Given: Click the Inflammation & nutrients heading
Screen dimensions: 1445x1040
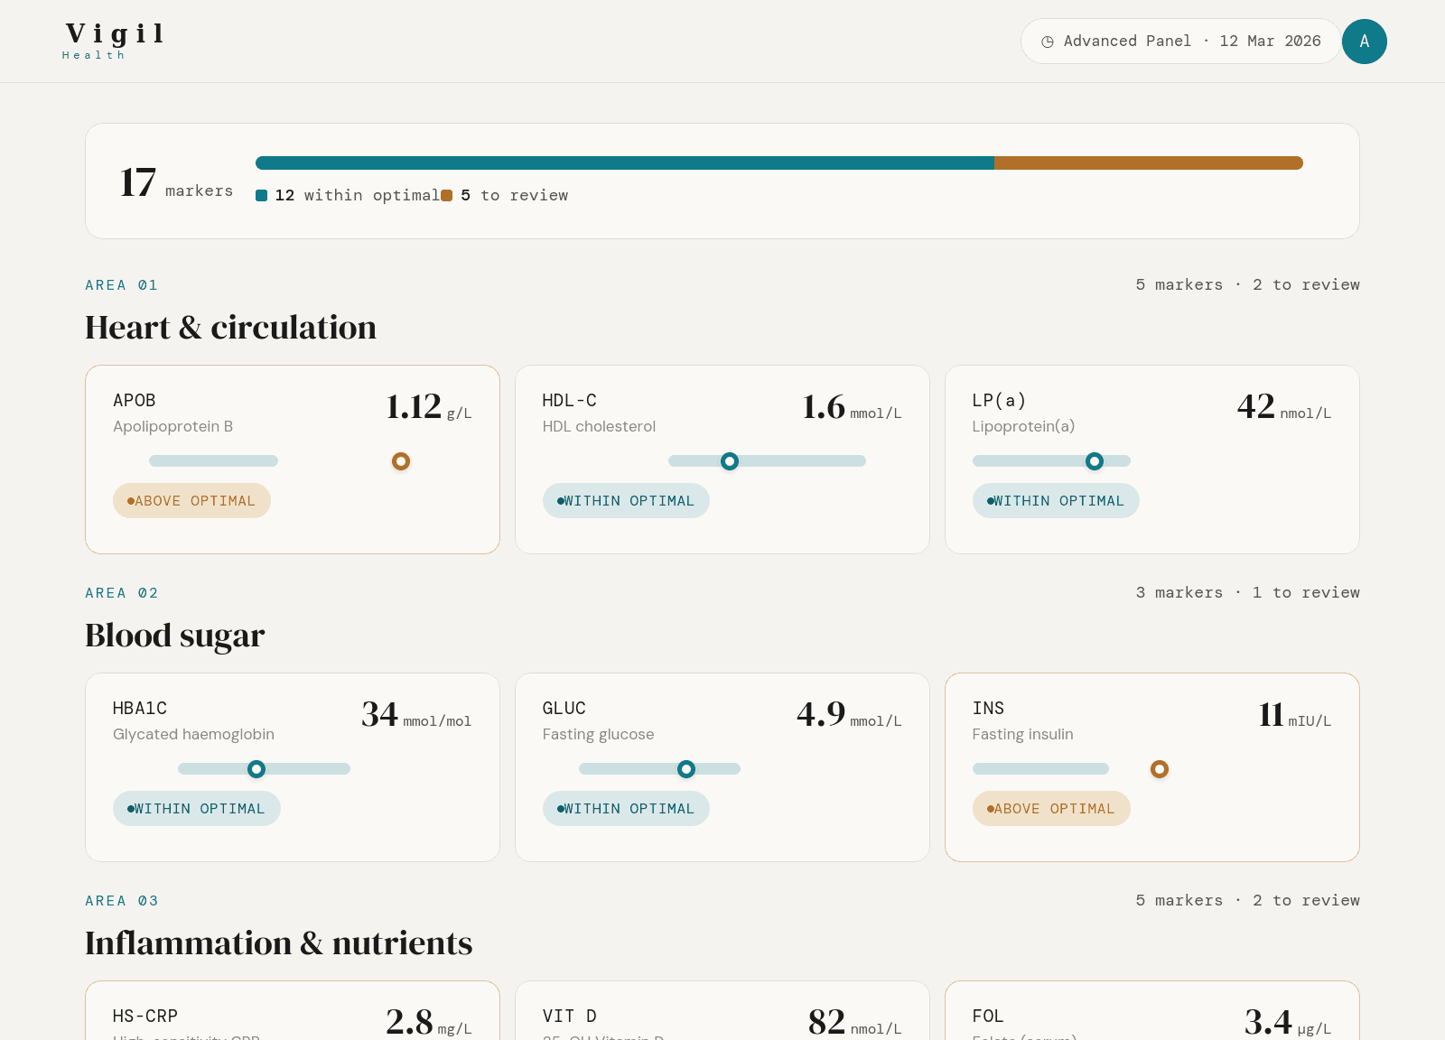Looking at the screenshot, I should pos(279,943).
